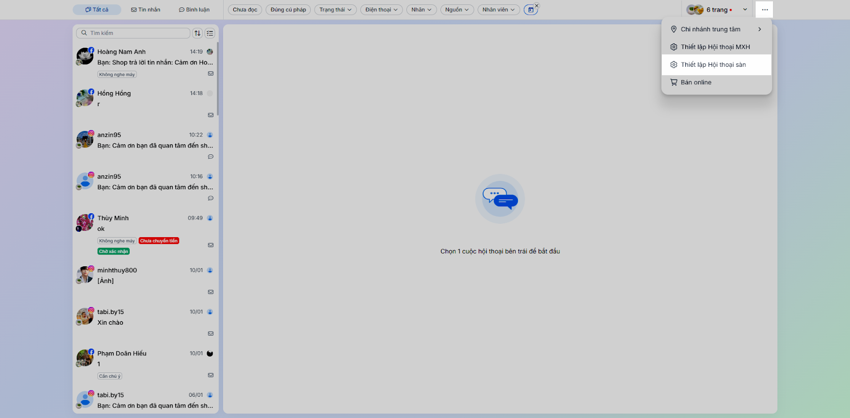Screen dimensions: 850x418
Task: Click the envelope icon in Hồng Hồng row
Action: pos(211,115)
